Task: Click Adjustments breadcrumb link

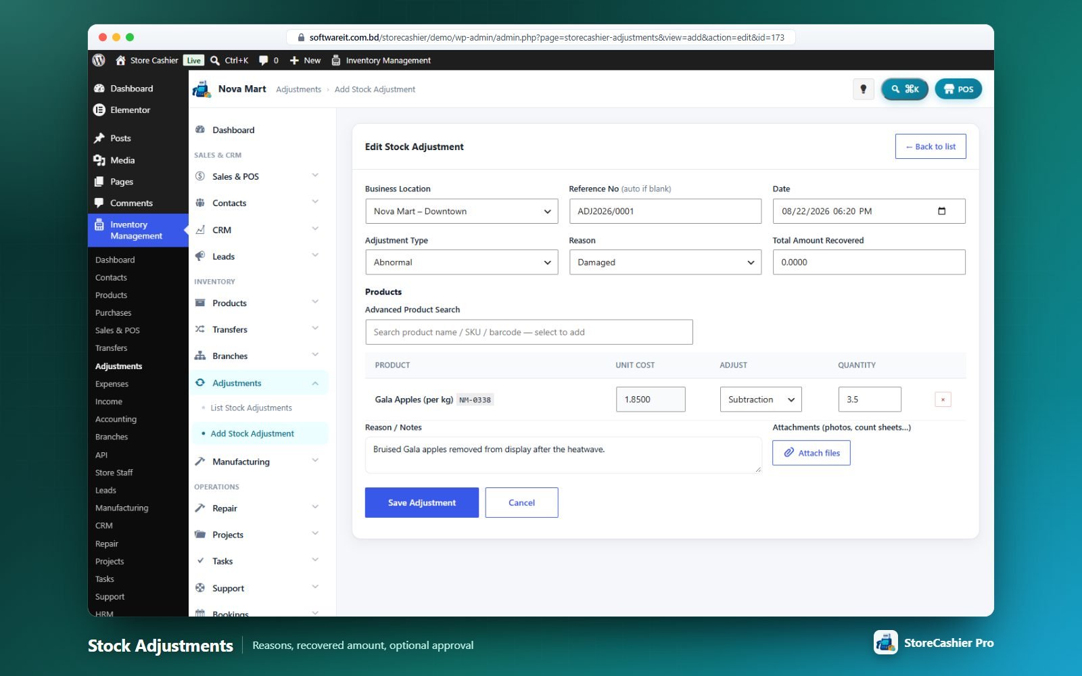Action: tap(298, 89)
